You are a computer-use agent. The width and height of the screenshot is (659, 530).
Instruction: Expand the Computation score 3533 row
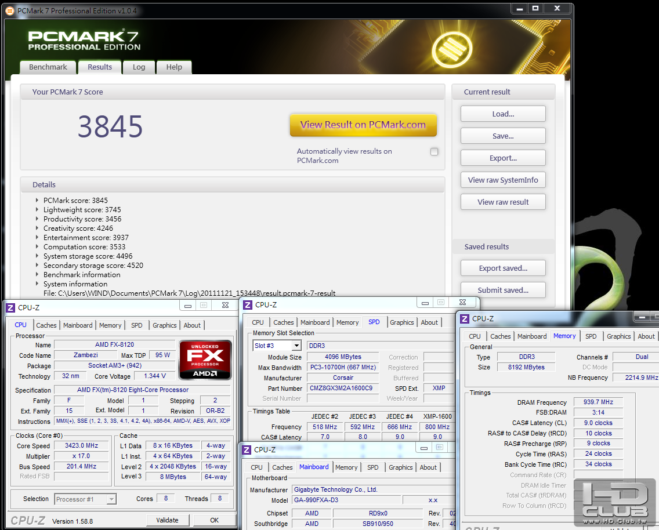[37, 246]
